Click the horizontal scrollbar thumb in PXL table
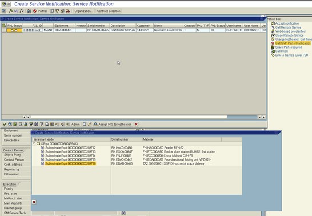The width and height of the screenshot is (312, 216). pyautogui.click(x=242, y=117)
